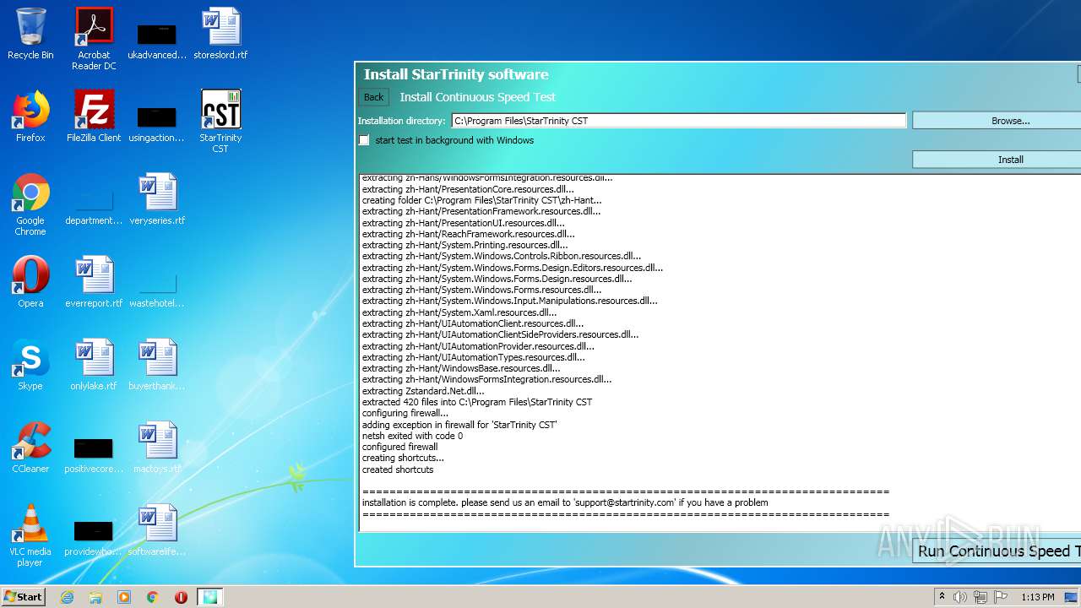The width and height of the screenshot is (1081, 608).
Task: Open the Start menu
Action: tap(24, 597)
